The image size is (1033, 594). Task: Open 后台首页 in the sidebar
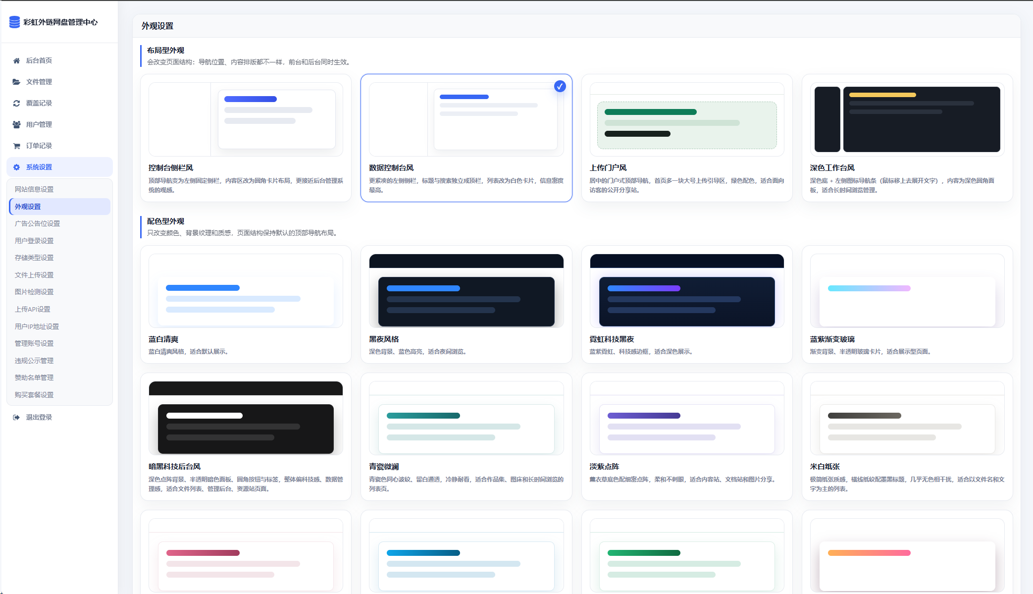coord(59,60)
